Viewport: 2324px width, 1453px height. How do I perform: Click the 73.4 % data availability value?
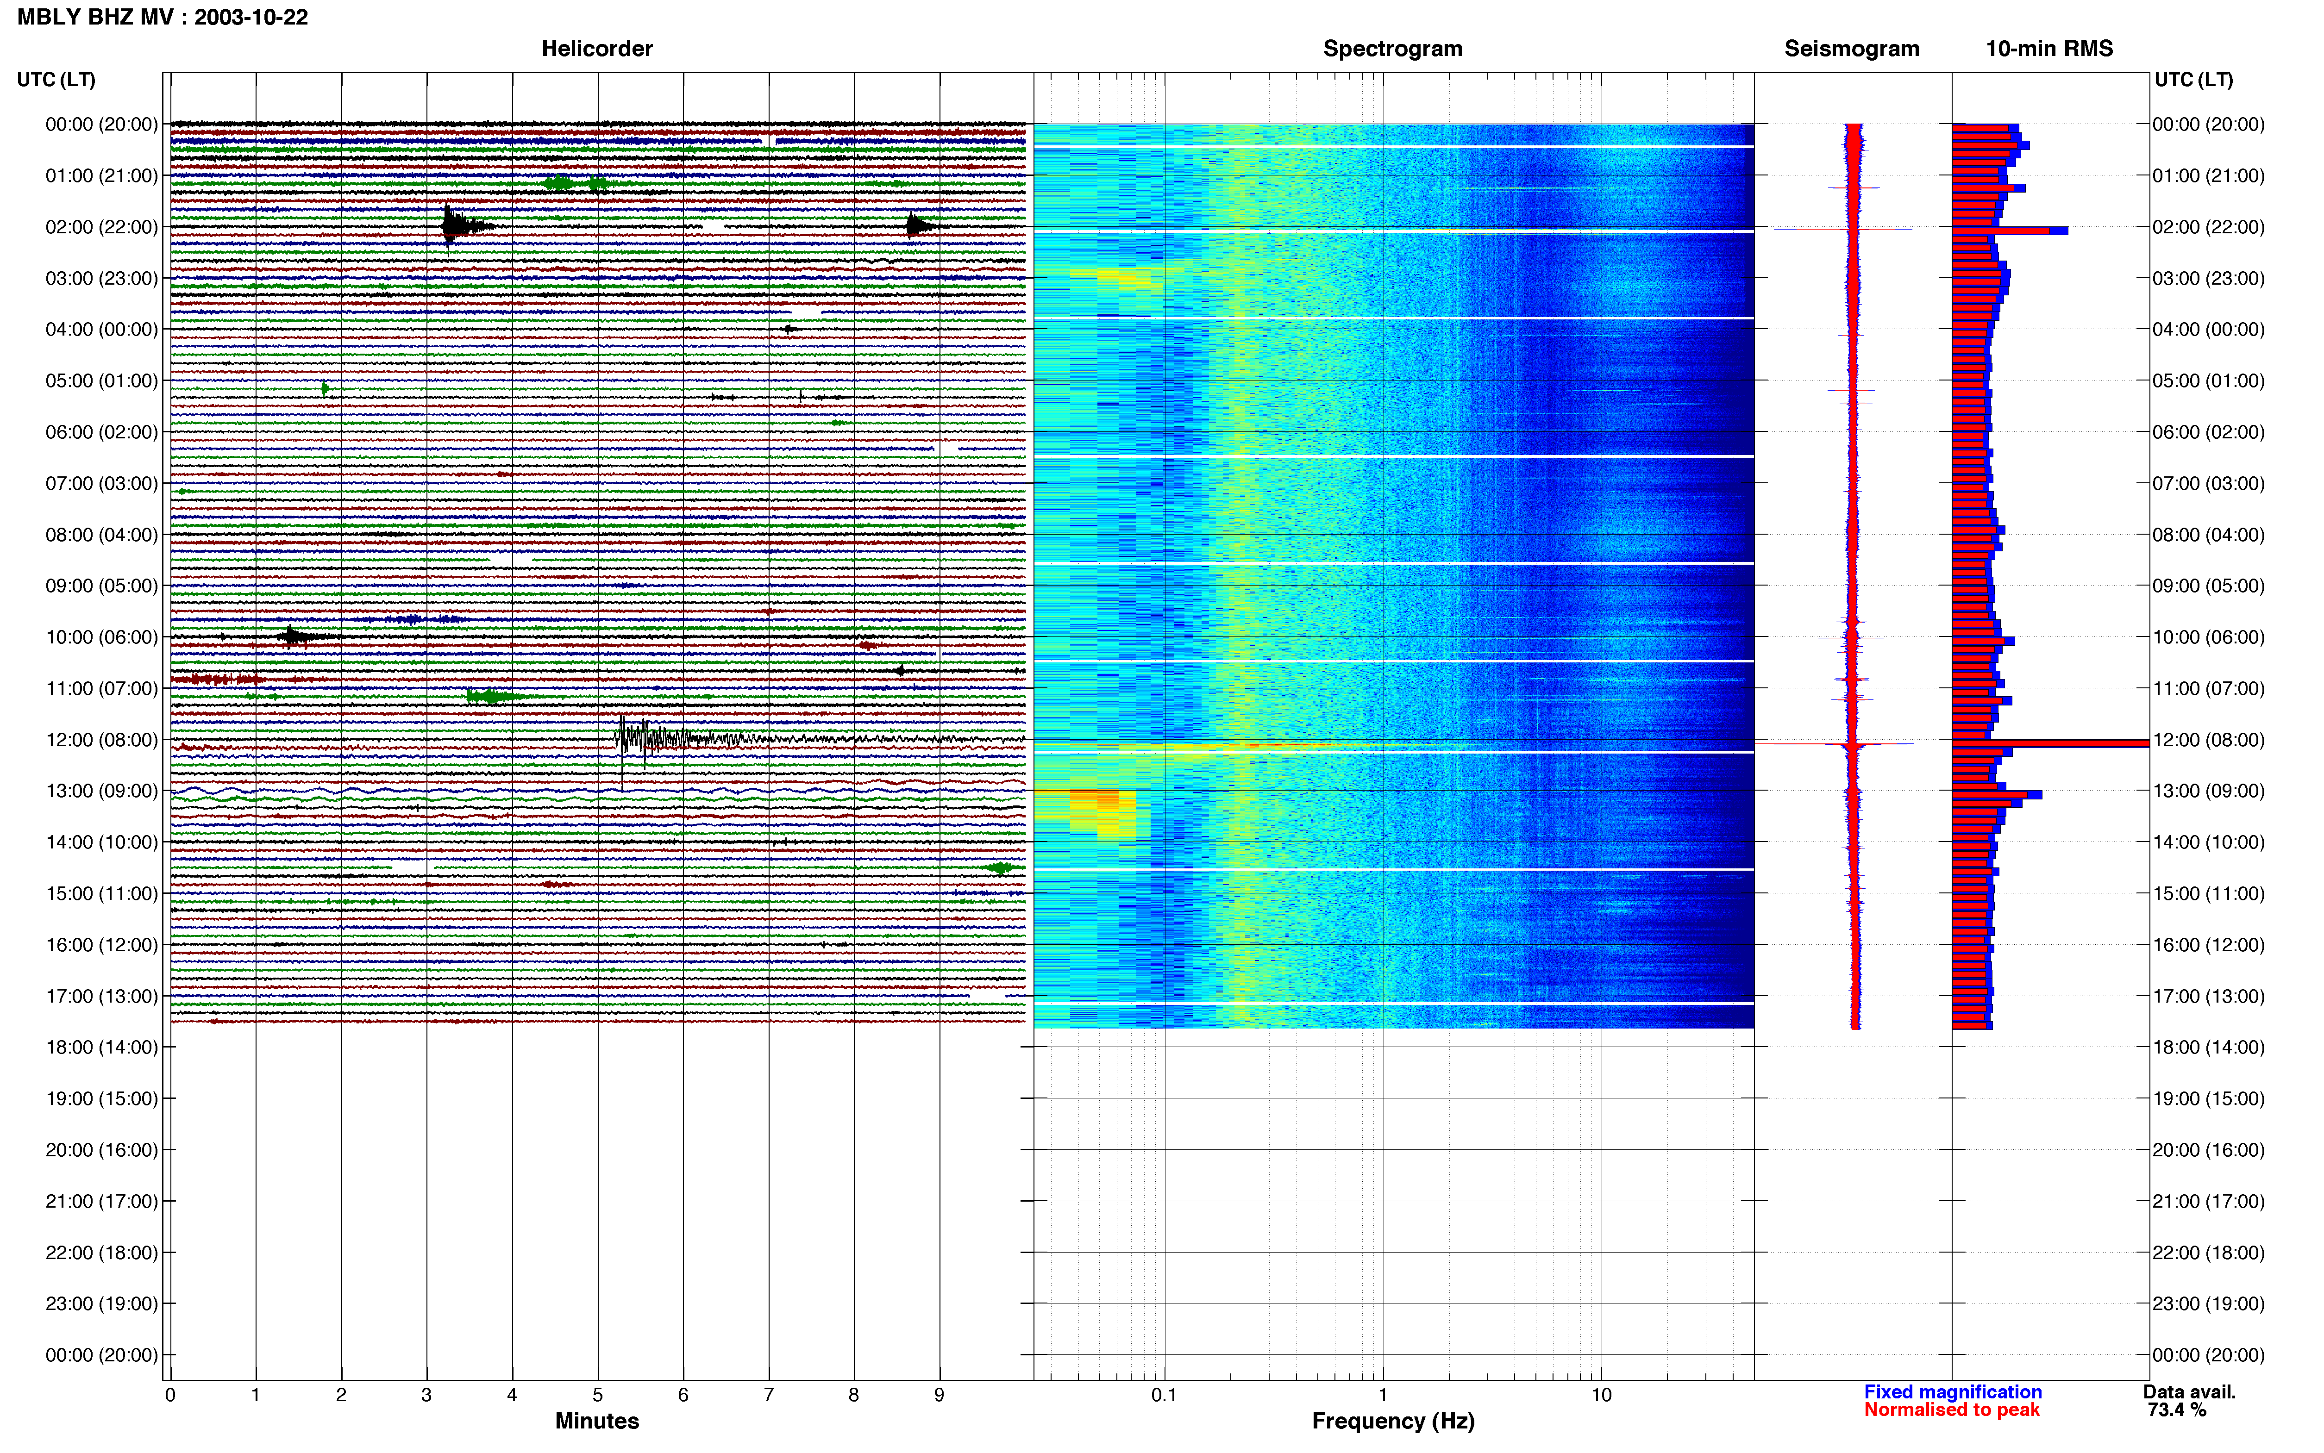2177,1410
